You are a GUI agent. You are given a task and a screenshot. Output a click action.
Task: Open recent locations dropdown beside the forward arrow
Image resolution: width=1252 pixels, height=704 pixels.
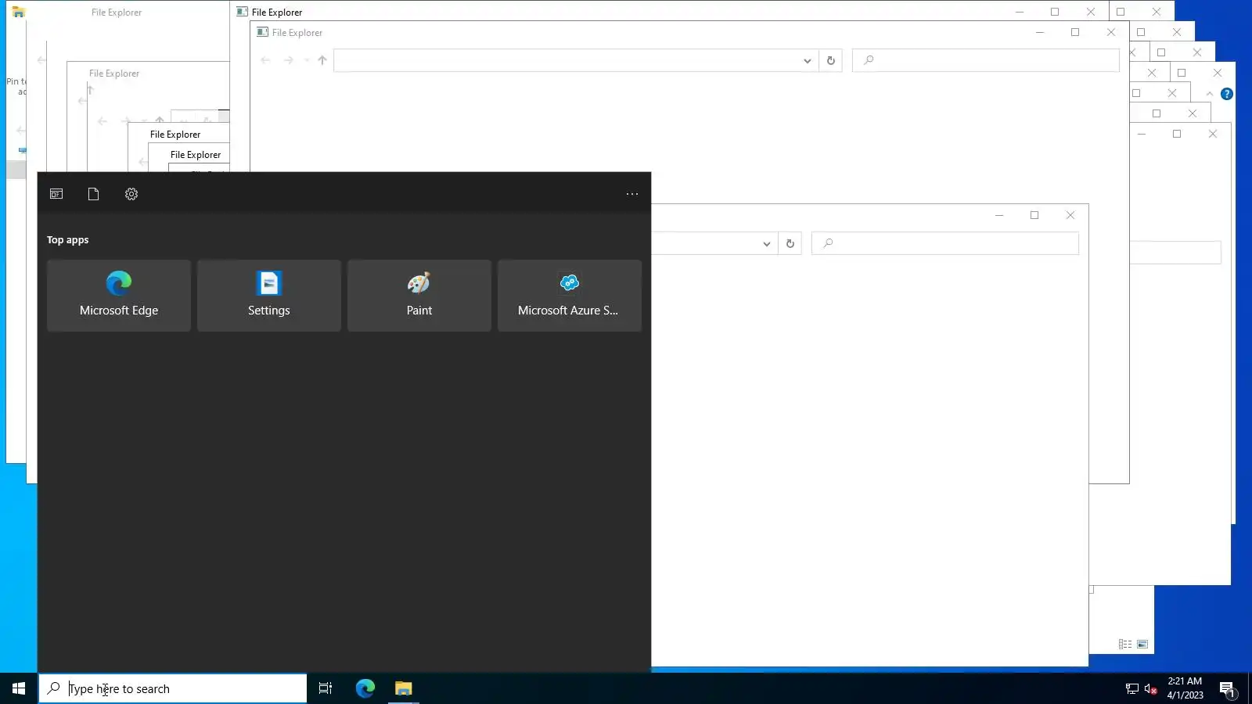click(x=307, y=60)
